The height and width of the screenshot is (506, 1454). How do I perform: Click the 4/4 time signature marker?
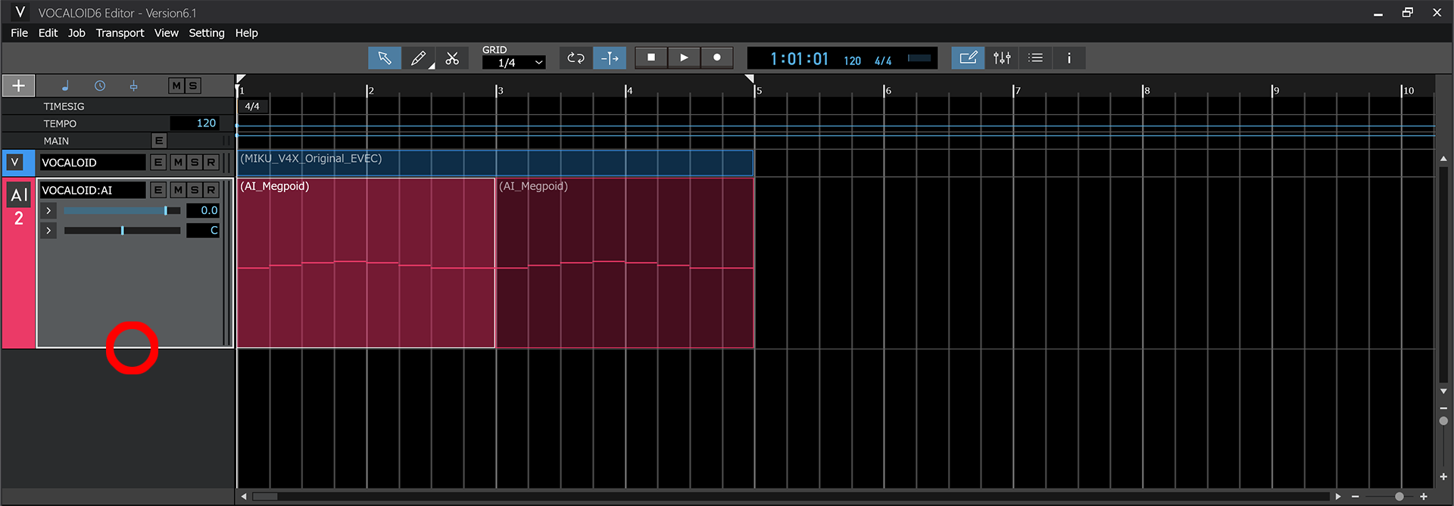pos(252,107)
